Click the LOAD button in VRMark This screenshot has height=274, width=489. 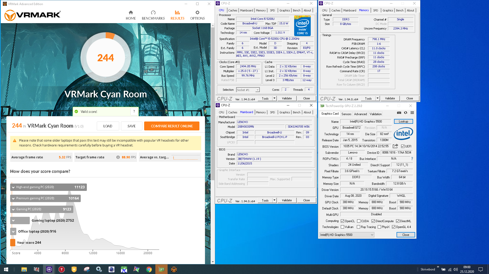[108, 126]
